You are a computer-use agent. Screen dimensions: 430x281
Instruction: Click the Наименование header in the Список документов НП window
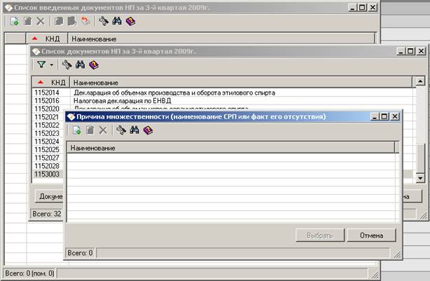pyautogui.click(x=241, y=82)
